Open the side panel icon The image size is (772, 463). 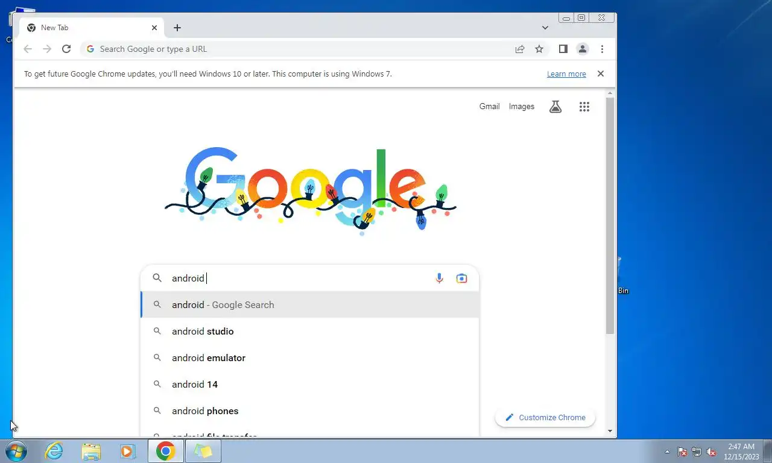563,49
